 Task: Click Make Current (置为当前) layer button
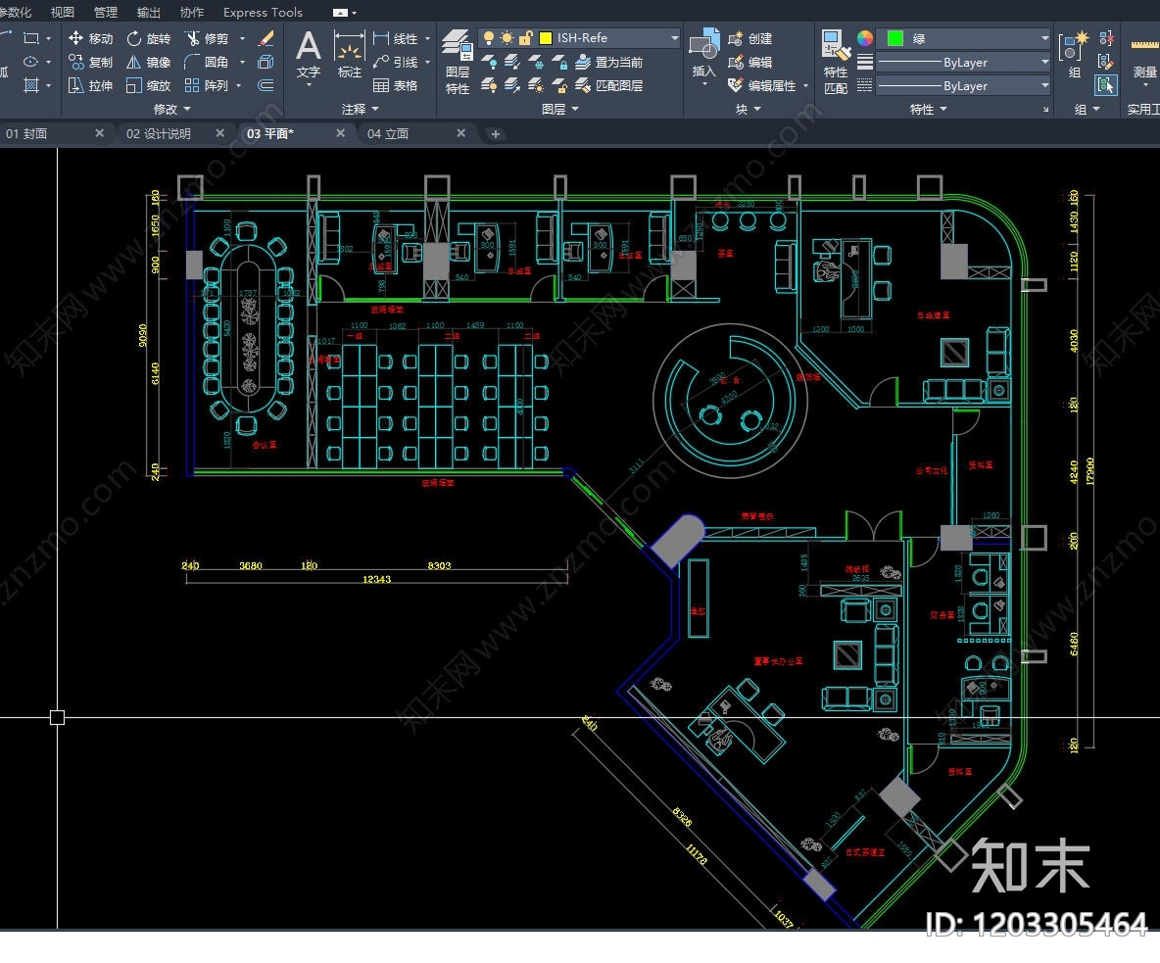(609, 62)
